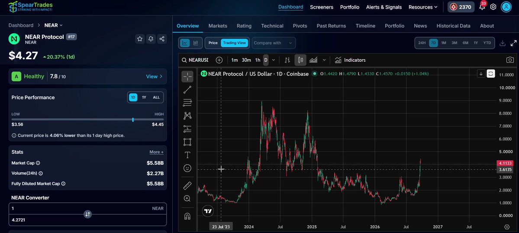Screen dimensions: 519x233
Task: Select the text annotation tool
Action: [x=187, y=155]
